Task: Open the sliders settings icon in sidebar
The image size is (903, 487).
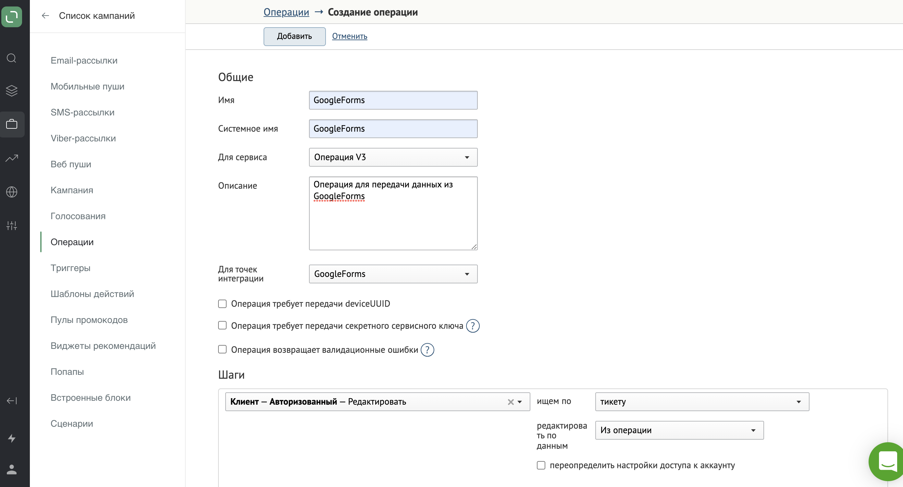Action: coord(12,225)
